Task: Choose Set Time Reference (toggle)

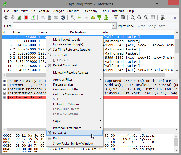Action: 74,50
